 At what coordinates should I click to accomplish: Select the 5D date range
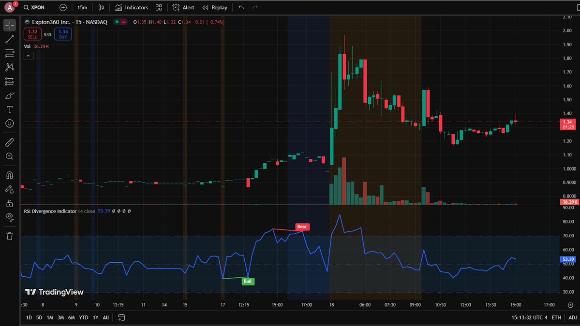tap(39, 317)
